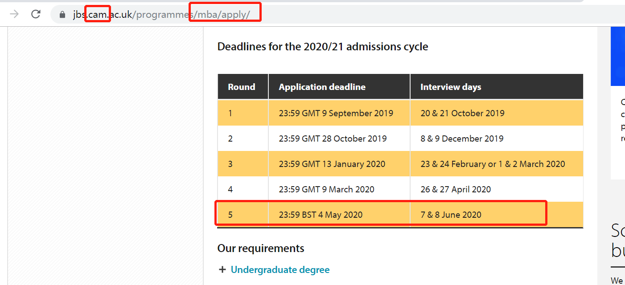Click the browser forward arrow
Image resolution: width=625 pixels, height=285 pixels.
(14, 14)
